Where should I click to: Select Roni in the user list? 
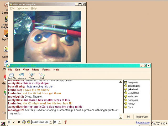[130, 107]
